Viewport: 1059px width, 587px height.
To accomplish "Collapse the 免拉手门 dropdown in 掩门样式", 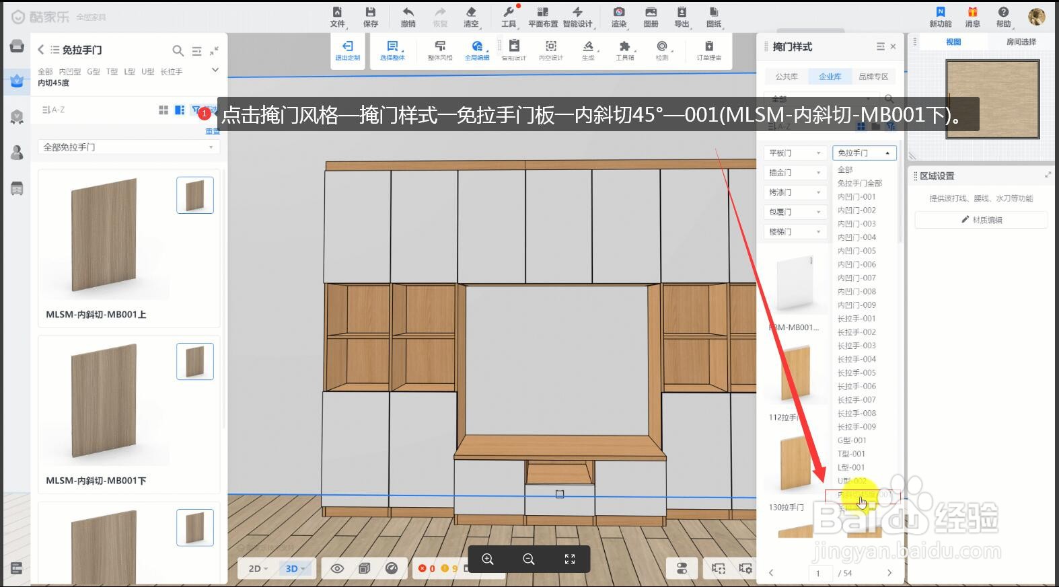I will click(865, 153).
